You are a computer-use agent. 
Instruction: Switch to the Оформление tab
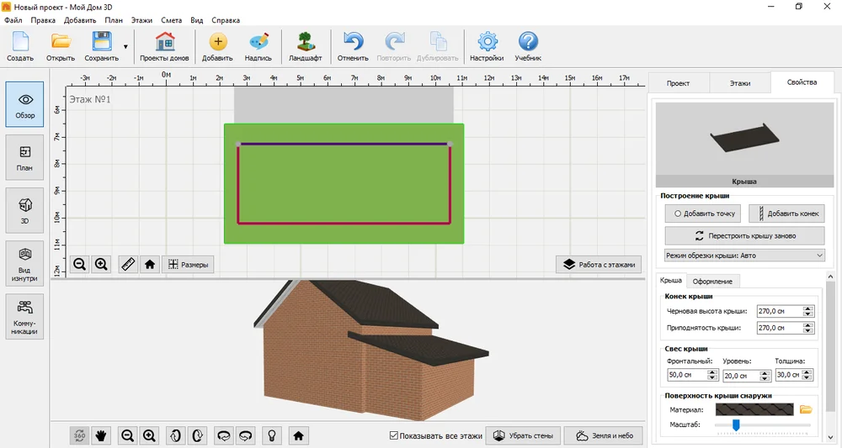pyautogui.click(x=712, y=282)
